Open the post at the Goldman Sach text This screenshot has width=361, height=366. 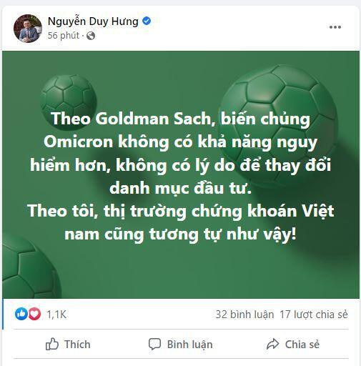point(154,119)
